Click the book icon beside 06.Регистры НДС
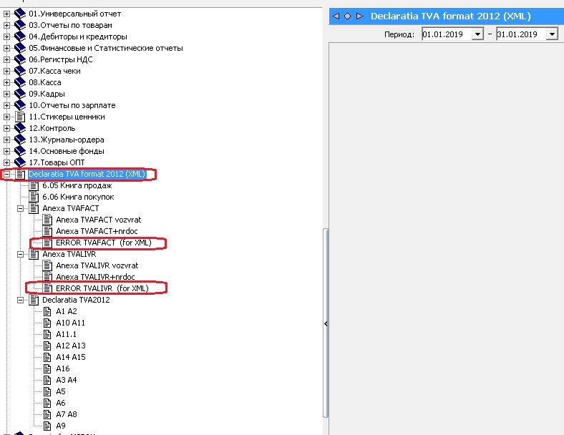564x435 pixels. [x=20, y=59]
